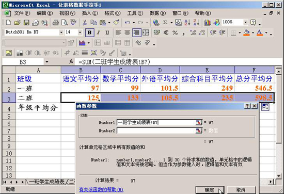The image size is (284, 194).
Task: Select column header D
Action: point(160,70)
